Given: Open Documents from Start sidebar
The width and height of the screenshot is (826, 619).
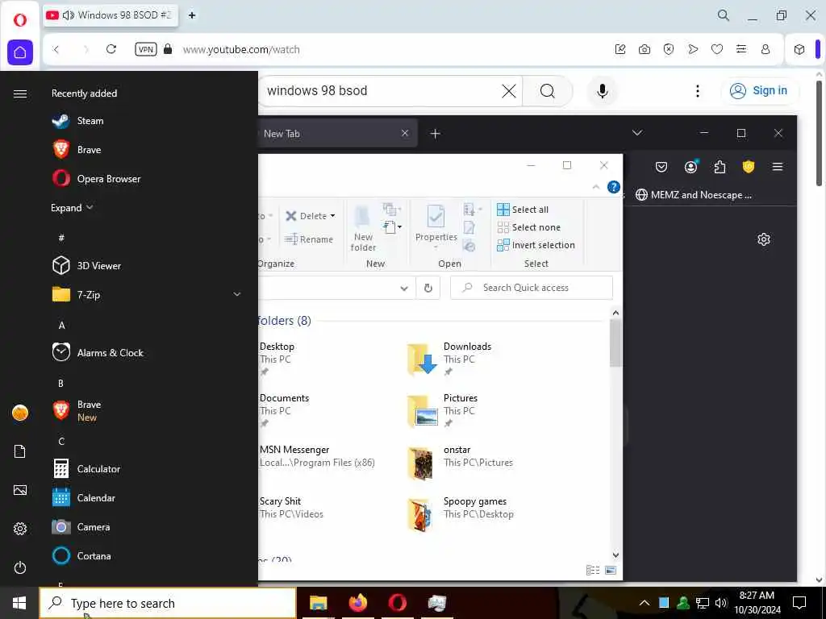Looking at the screenshot, I should (x=20, y=451).
